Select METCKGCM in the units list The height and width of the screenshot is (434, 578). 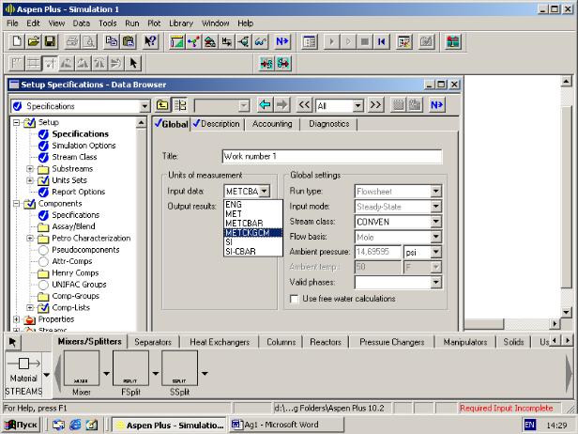(247, 232)
